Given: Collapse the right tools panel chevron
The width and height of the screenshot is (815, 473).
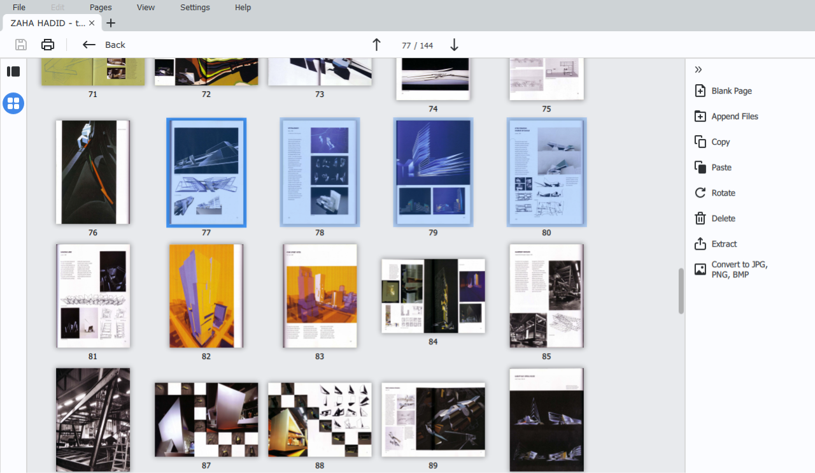Looking at the screenshot, I should 698,69.
